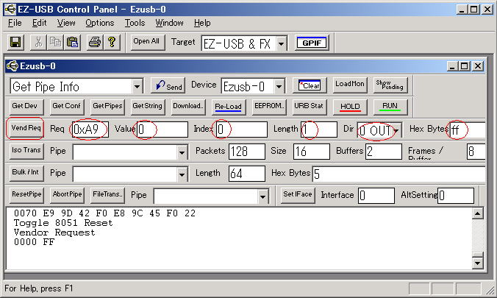This screenshot has width=497, height=298.
Task: Click the Packets field showing 128
Action: pyautogui.click(x=247, y=152)
